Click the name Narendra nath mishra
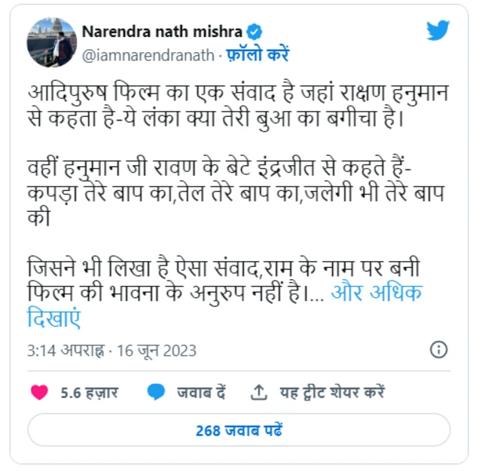 (162, 32)
